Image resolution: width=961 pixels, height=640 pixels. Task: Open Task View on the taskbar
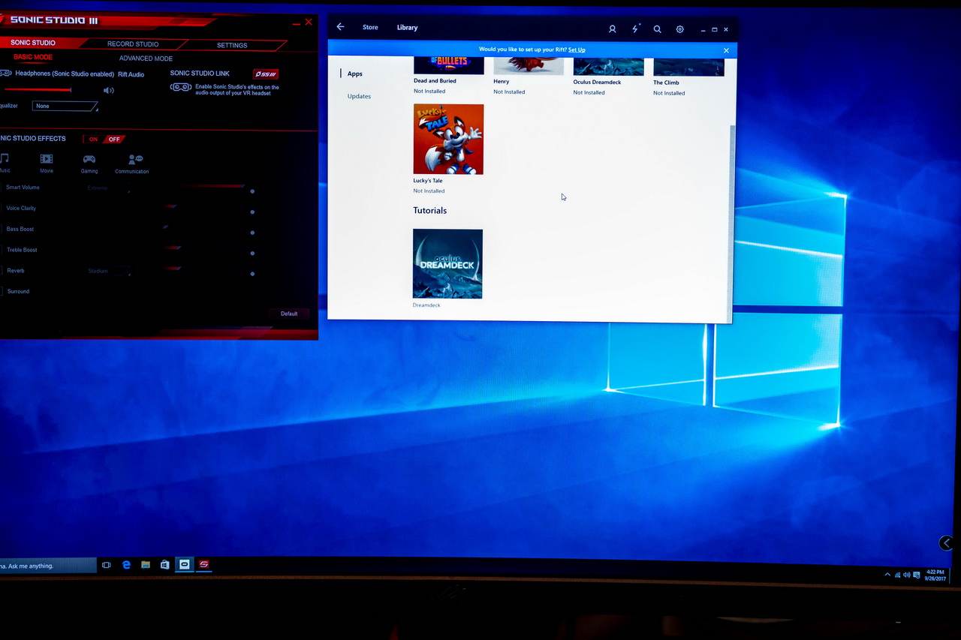point(107,565)
